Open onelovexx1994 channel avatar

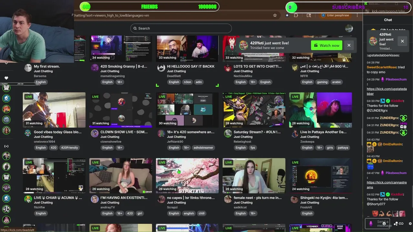point(28,133)
